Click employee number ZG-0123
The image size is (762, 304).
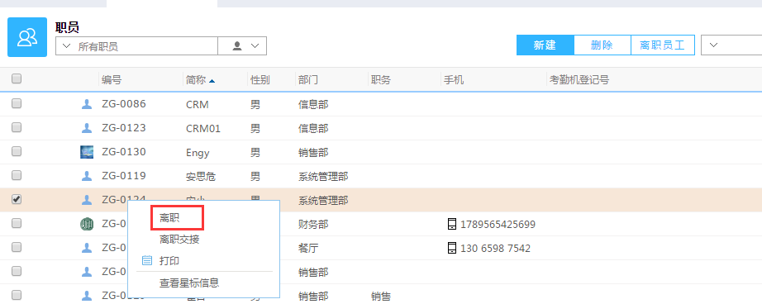tap(124, 128)
